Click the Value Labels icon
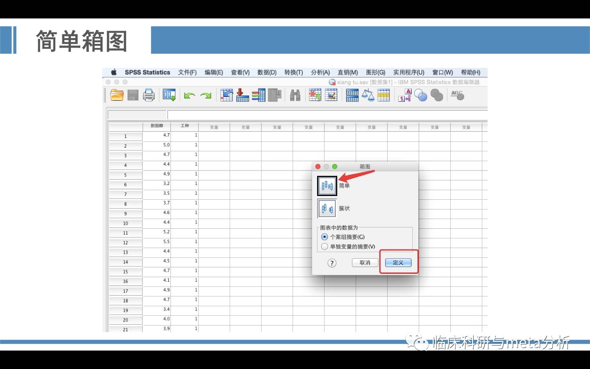This screenshot has width=590, height=369. 404,96
